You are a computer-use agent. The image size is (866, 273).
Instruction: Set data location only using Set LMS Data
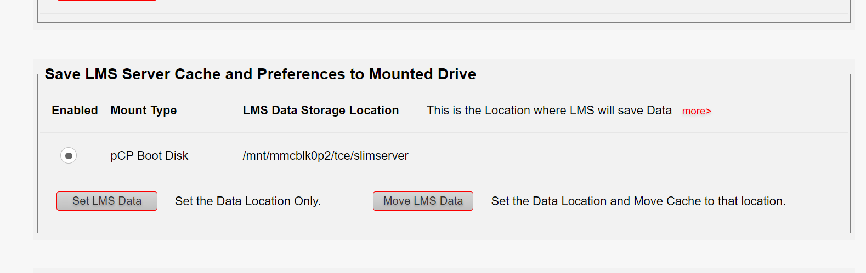click(x=107, y=201)
